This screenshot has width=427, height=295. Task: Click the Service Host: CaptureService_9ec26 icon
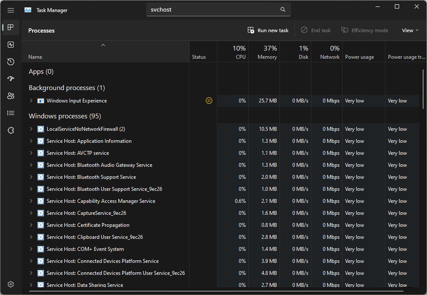point(41,213)
